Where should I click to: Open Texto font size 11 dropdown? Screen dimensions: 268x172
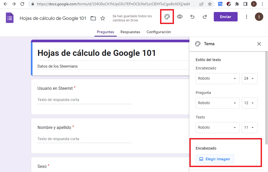250,127
